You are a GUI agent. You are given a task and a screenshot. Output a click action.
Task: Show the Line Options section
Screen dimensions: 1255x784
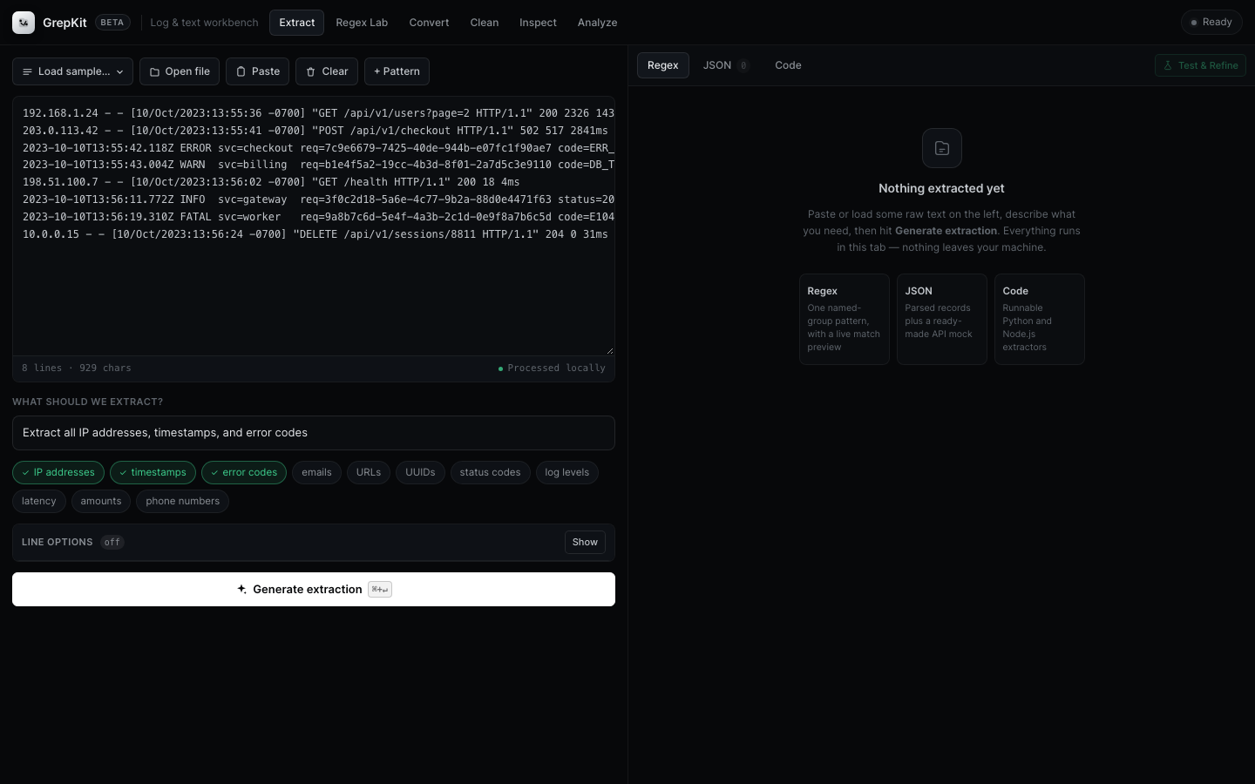point(585,542)
